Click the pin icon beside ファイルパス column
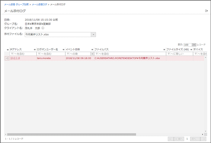The image size is (211, 143). click(92, 49)
